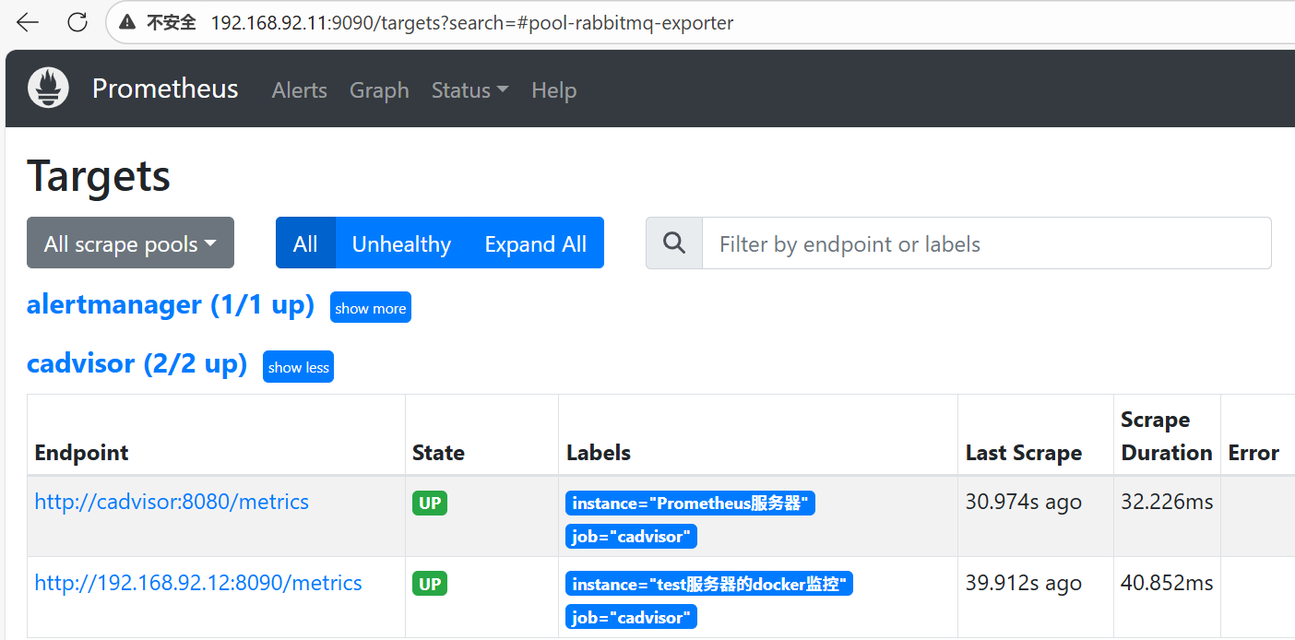
Task: Click job="cadvisor" label in cadvisor:8080 row
Action: (x=631, y=537)
